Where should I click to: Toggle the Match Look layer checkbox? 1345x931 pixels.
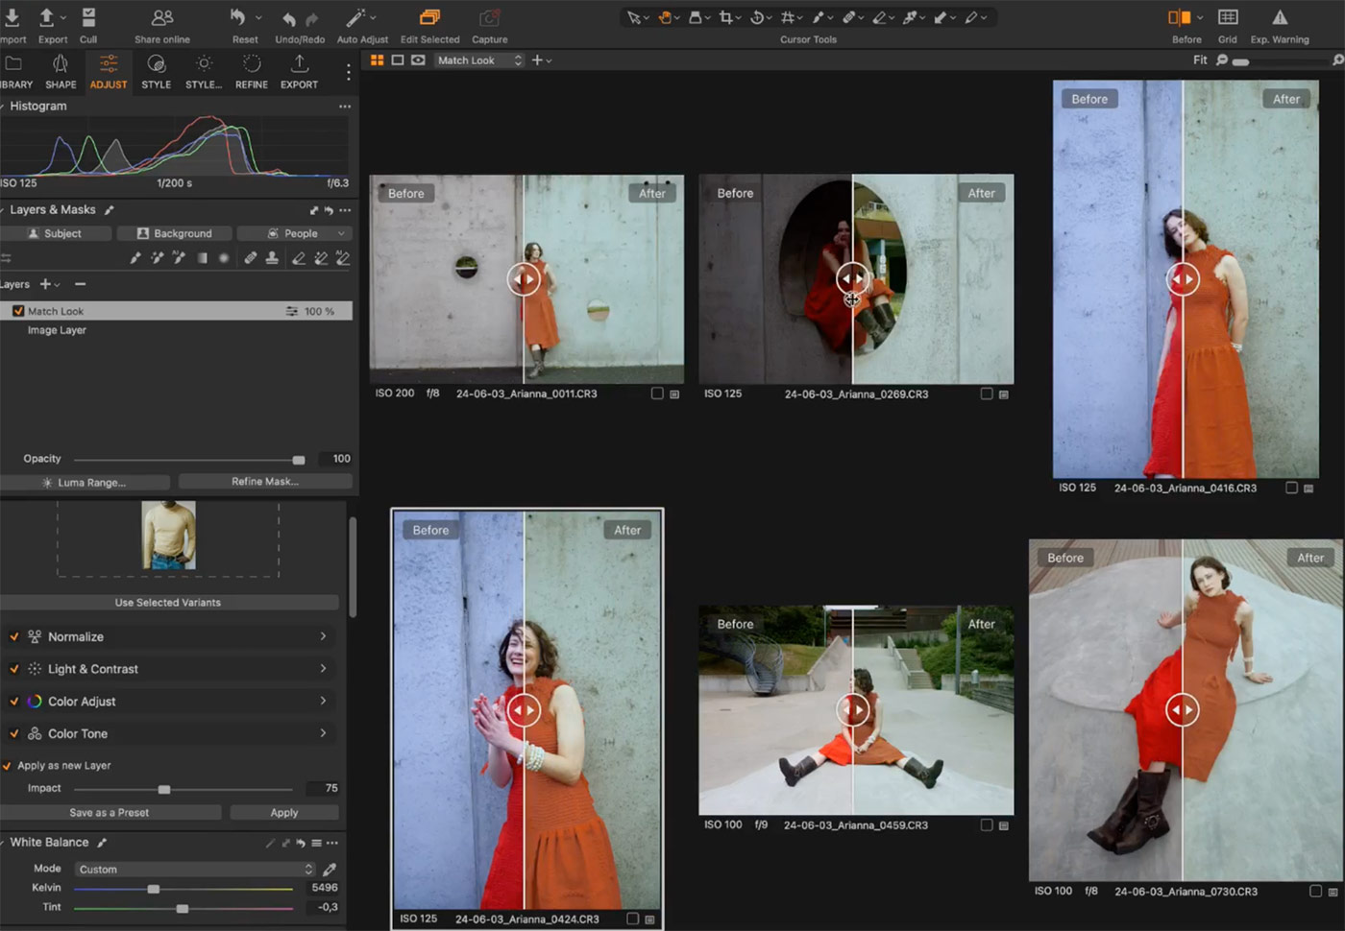(x=18, y=311)
